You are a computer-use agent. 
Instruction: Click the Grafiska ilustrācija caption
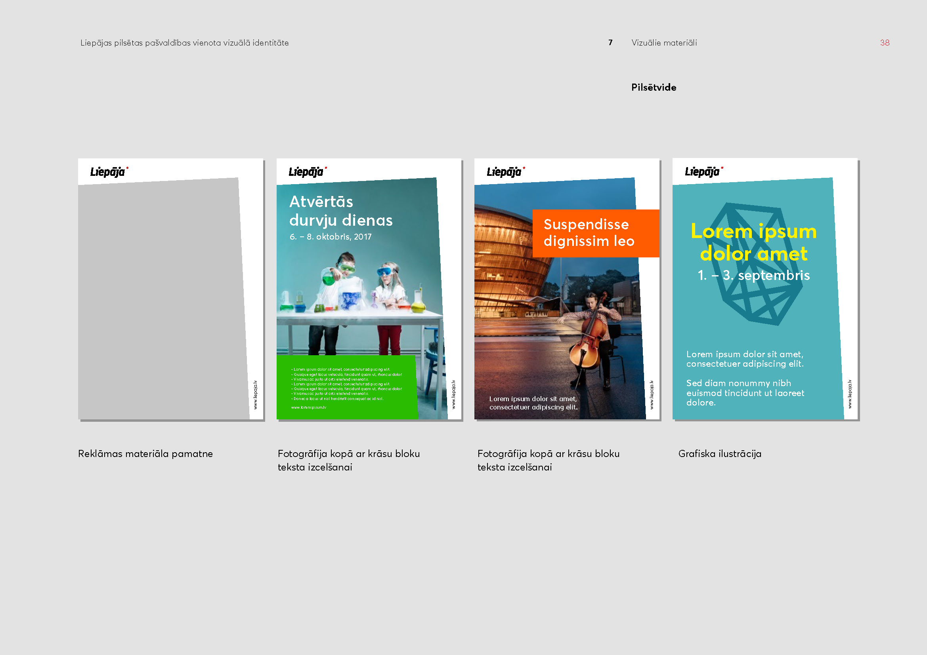point(719,454)
